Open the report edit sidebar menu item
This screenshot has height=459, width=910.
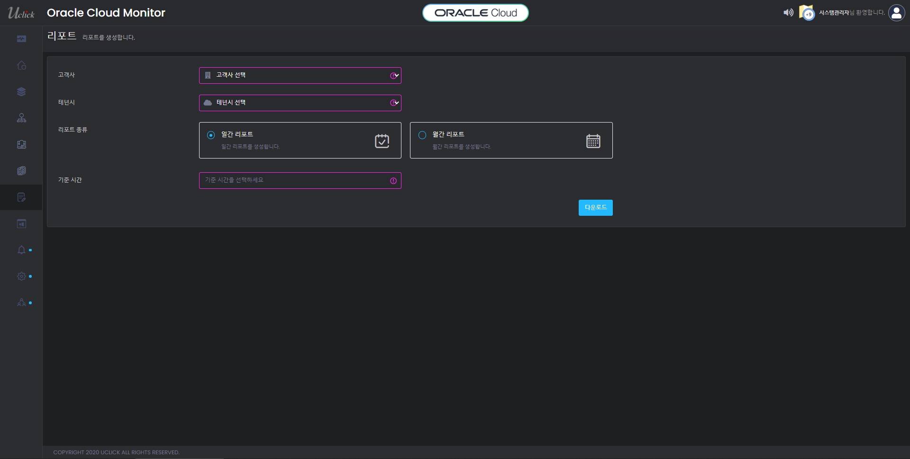tap(21, 197)
